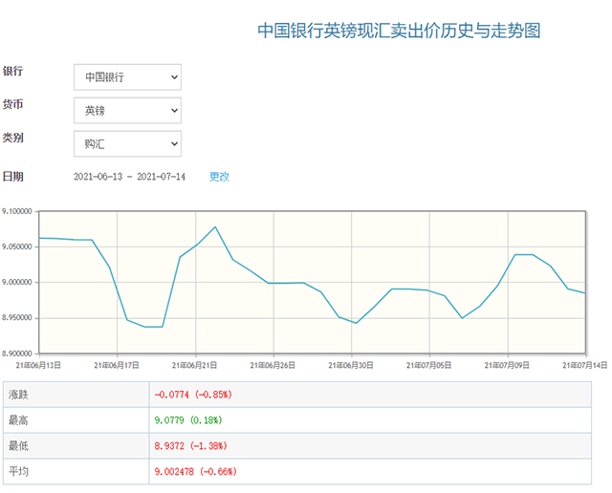Click the 涨跌 row label
The image size is (612, 493).
point(18,395)
